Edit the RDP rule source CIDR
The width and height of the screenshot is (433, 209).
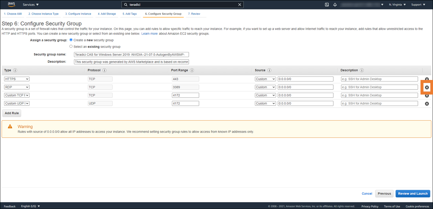(x=306, y=87)
